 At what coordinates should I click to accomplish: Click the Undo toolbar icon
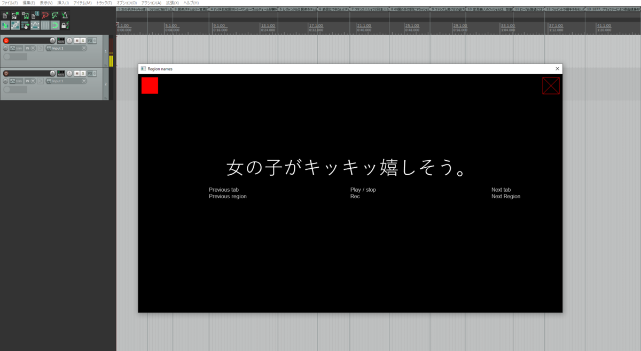pyautogui.click(x=45, y=15)
